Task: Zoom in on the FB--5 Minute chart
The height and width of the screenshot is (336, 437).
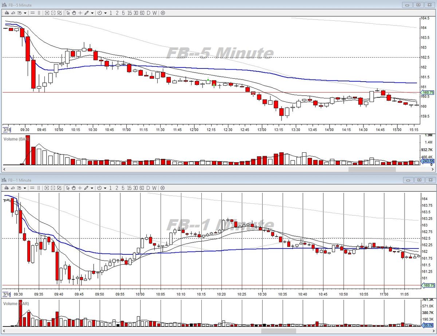Action: (47, 13)
